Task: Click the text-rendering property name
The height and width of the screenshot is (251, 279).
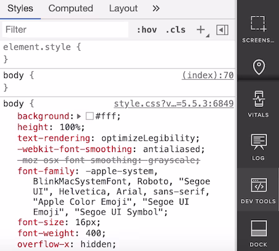Action: coord(54,138)
